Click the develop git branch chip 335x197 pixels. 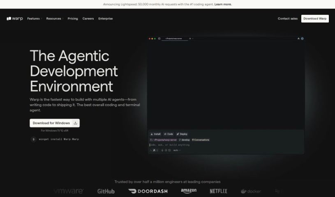click(x=184, y=140)
